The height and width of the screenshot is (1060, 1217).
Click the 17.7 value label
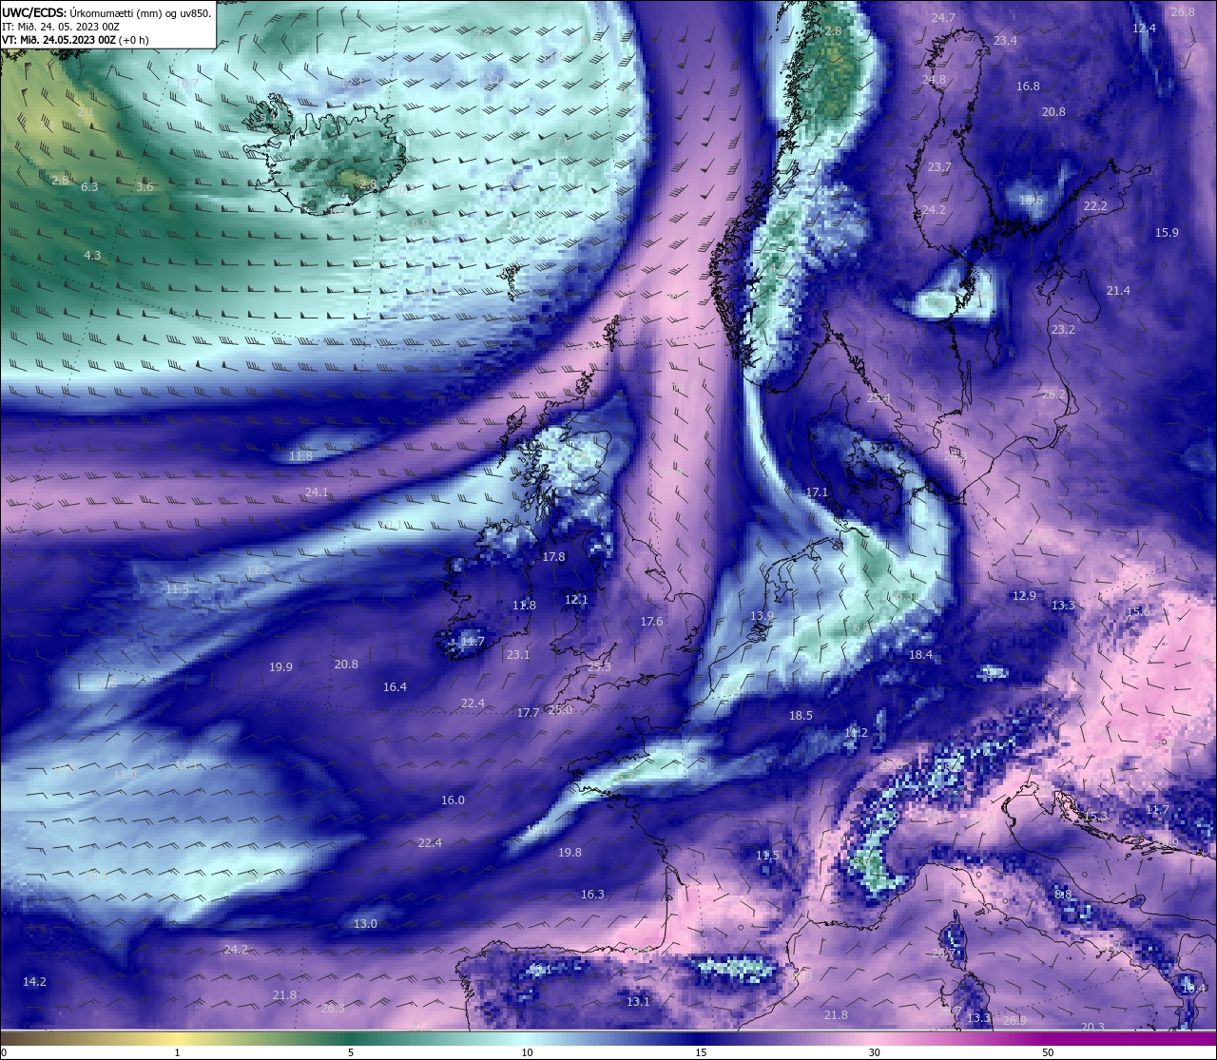click(528, 713)
